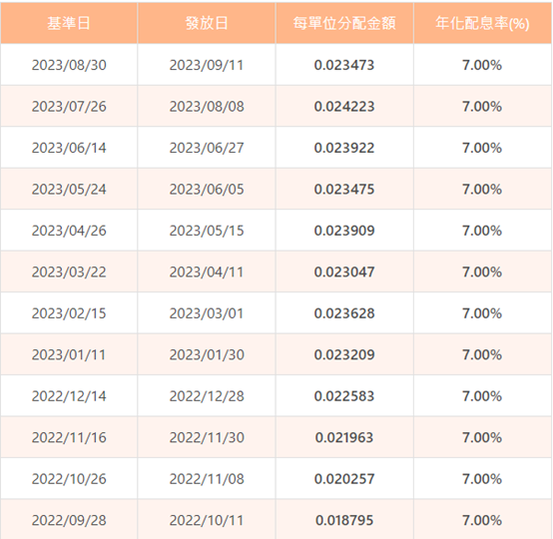The image size is (553, 539).
Task: Select the 2023/06/05 payment date cell
Action: (207, 189)
